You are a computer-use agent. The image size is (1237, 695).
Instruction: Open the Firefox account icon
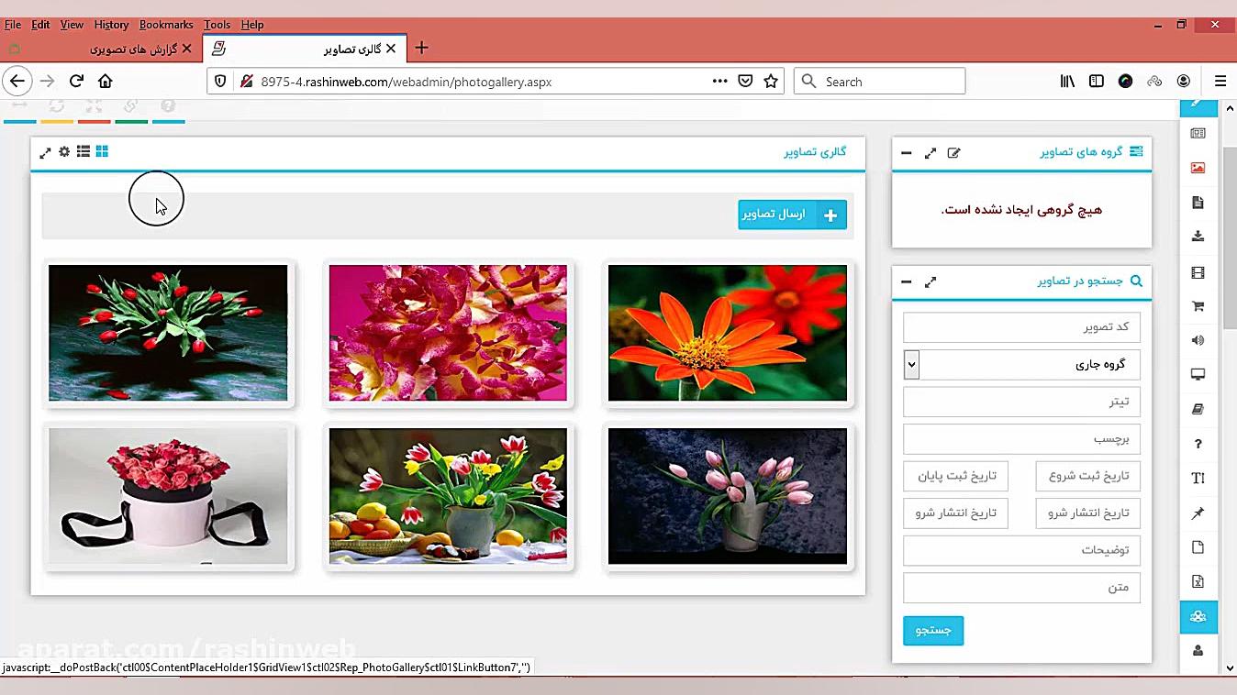(1184, 82)
